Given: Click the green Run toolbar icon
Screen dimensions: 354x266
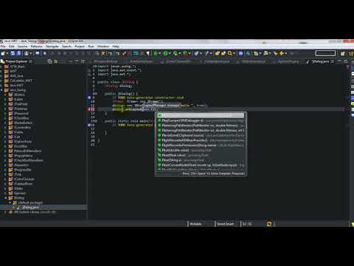Looking at the screenshot, I should point(165,53).
